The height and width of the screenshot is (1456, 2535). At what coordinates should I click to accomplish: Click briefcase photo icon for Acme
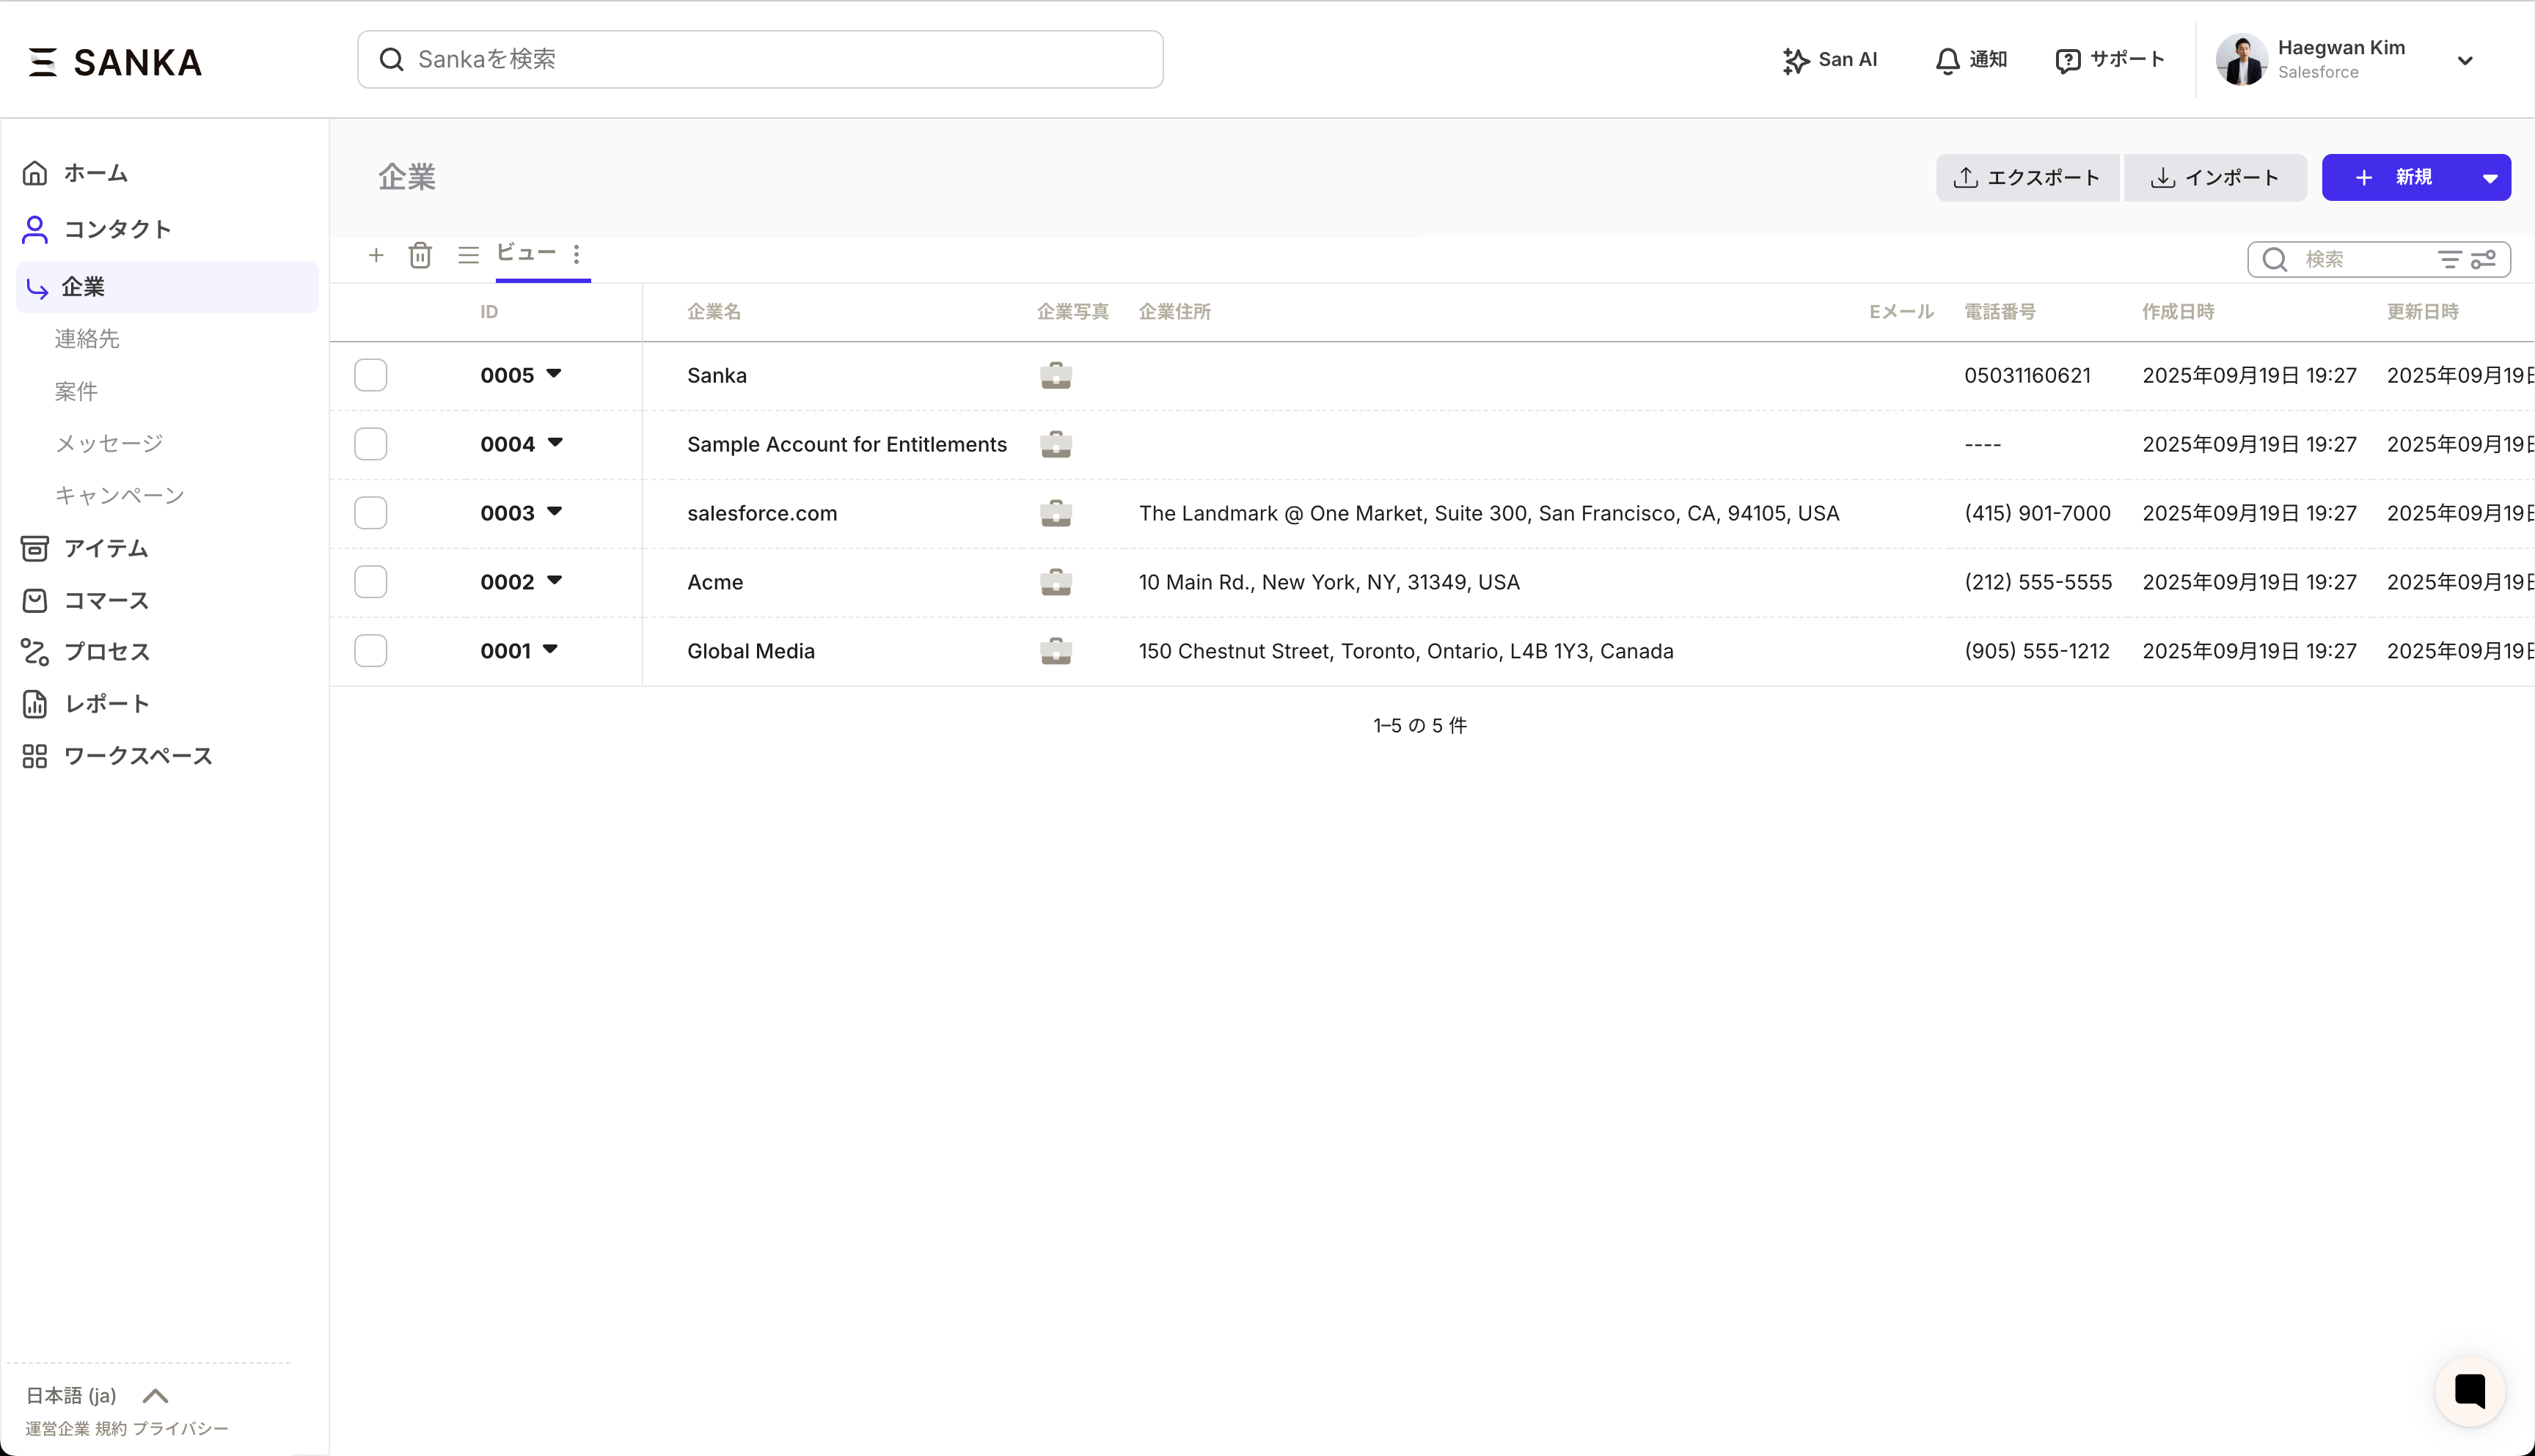tap(1056, 582)
